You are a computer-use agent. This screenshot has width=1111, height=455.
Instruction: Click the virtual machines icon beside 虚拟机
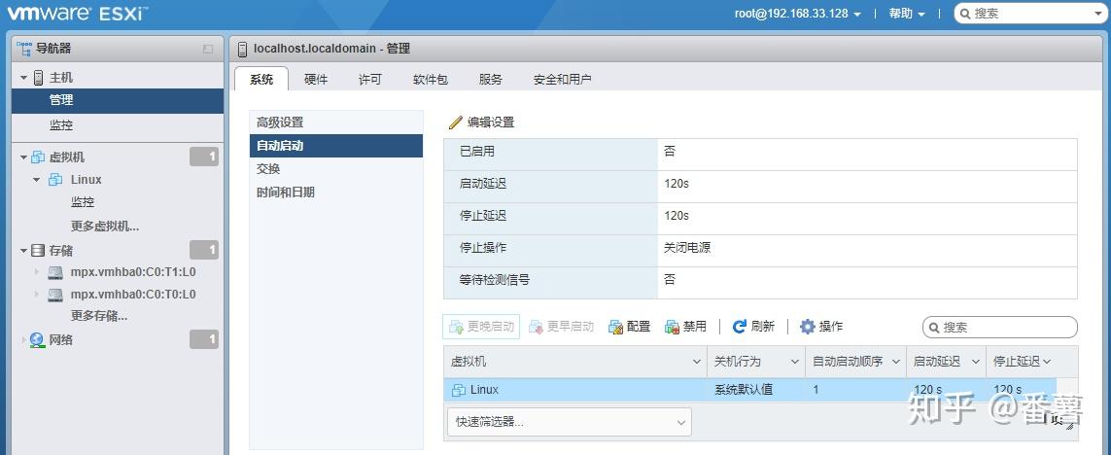(x=38, y=157)
